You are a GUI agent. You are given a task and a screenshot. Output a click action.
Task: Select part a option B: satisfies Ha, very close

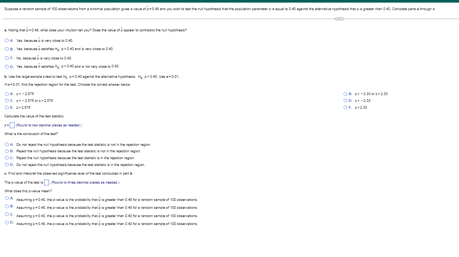7,49
